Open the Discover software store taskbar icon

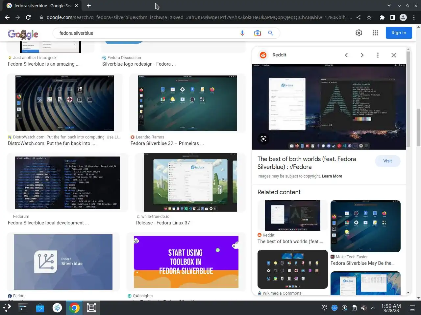(x=40, y=308)
